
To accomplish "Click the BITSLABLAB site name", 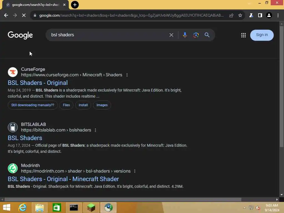I will click(x=34, y=125).
